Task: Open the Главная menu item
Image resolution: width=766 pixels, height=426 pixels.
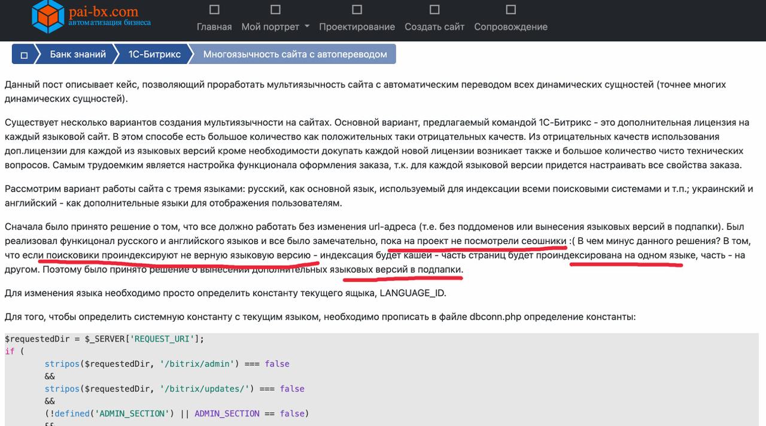Action: click(x=214, y=27)
